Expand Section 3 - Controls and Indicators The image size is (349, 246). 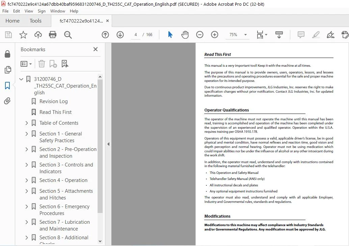point(27,165)
